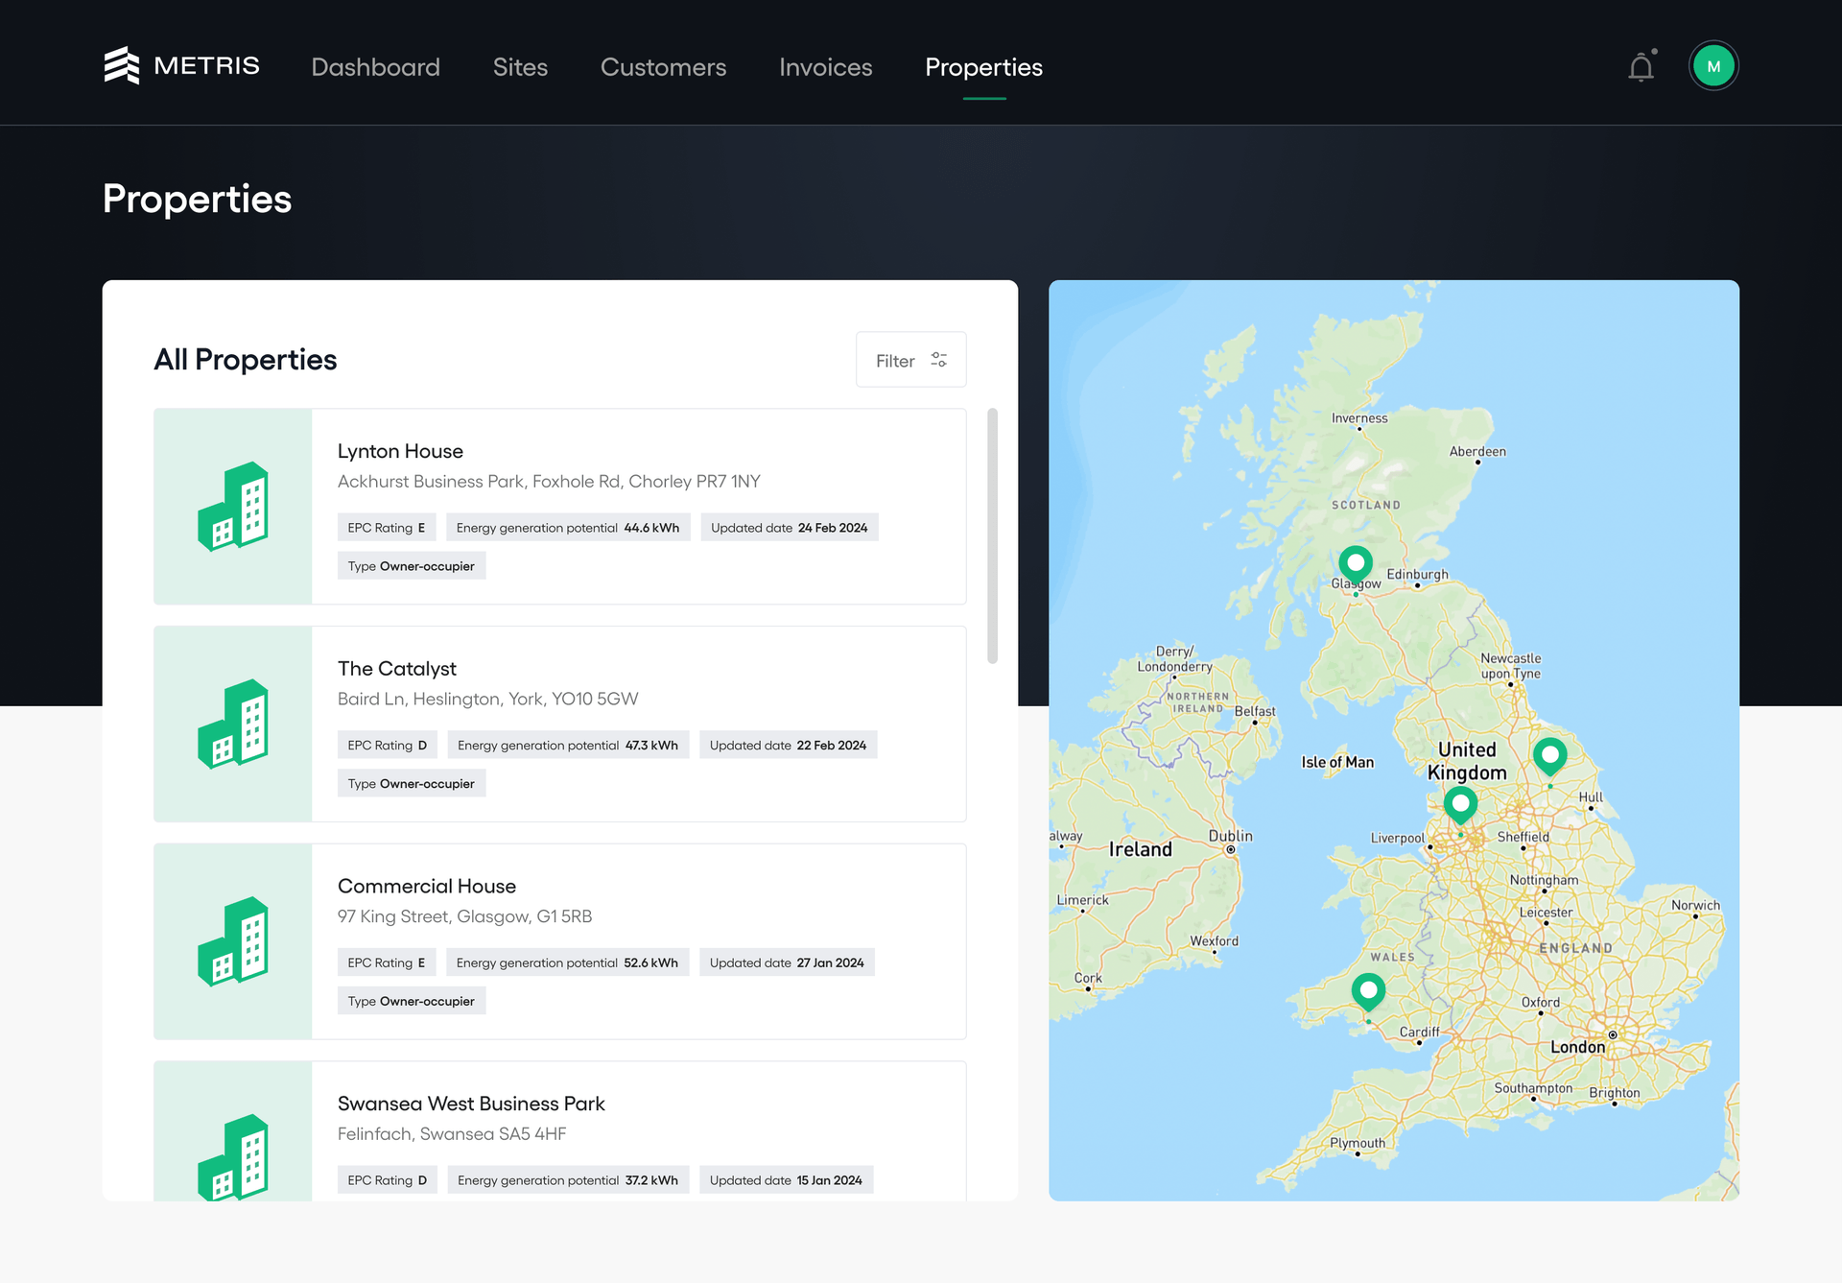Open the Invoices tab
The width and height of the screenshot is (1842, 1283).
tap(825, 67)
